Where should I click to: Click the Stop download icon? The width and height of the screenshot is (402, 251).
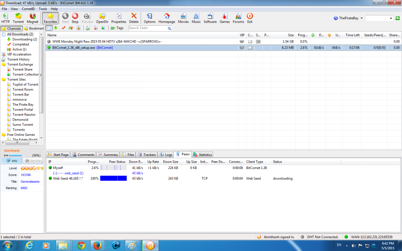75,16
